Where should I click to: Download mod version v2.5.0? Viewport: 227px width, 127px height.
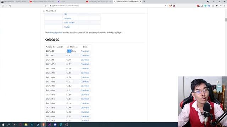click(x=85, y=103)
